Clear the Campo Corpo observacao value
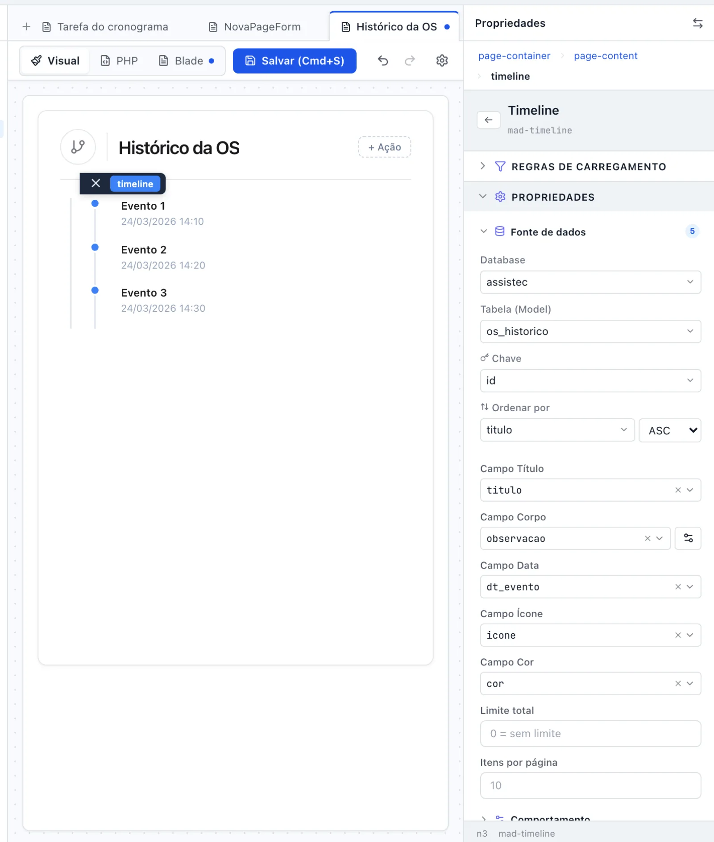The height and width of the screenshot is (842, 714). (648, 538)
